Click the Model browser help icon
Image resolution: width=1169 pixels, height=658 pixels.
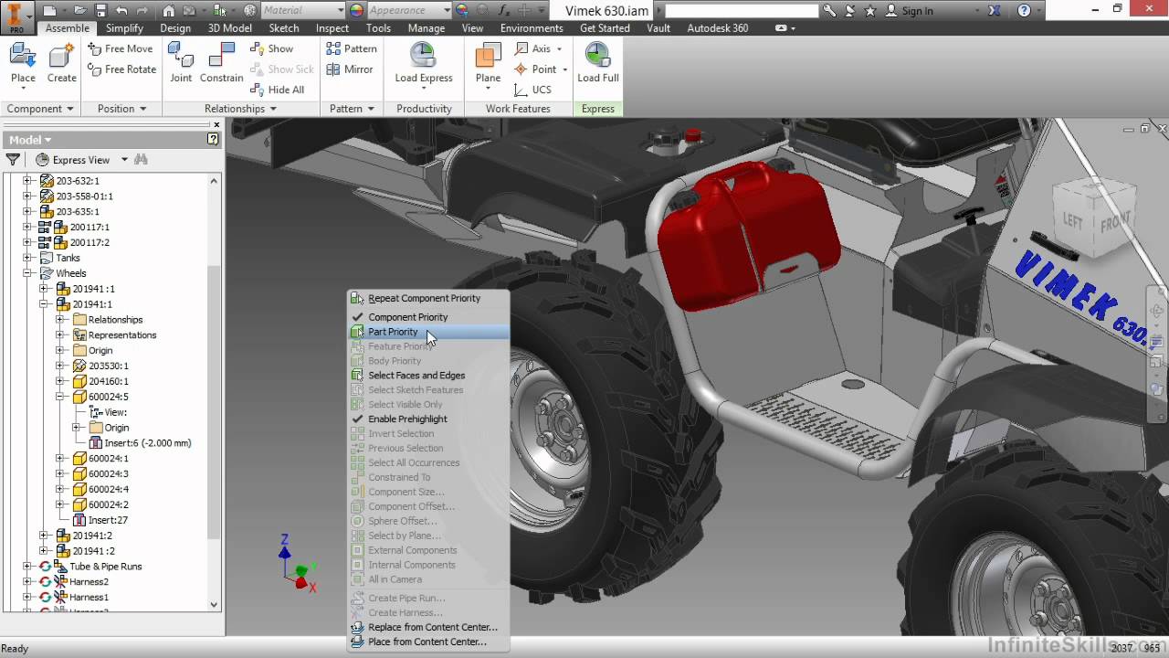point(213,140)
